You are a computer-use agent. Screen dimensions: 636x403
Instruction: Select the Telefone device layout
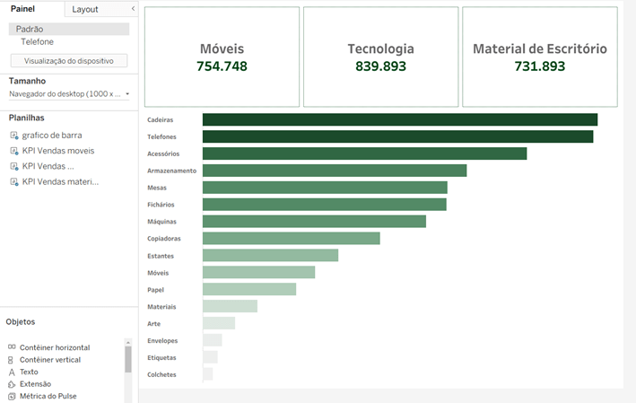pos(38,41)
